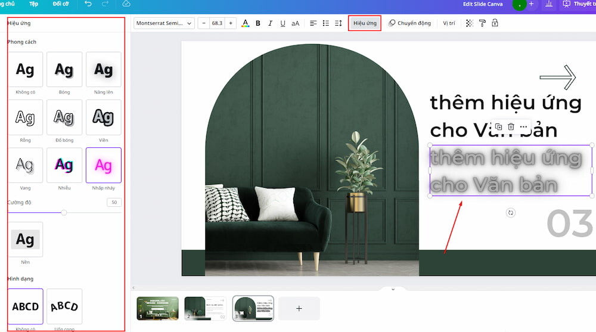Open Chuyển động animation button
This screenshot has width=596, height=332.
click(410, 23)
